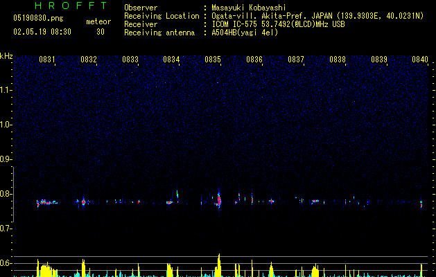The height and width of the screenshot is (277, 436).
Task: Click the meteor count value 30
Action: coord(101,32)
